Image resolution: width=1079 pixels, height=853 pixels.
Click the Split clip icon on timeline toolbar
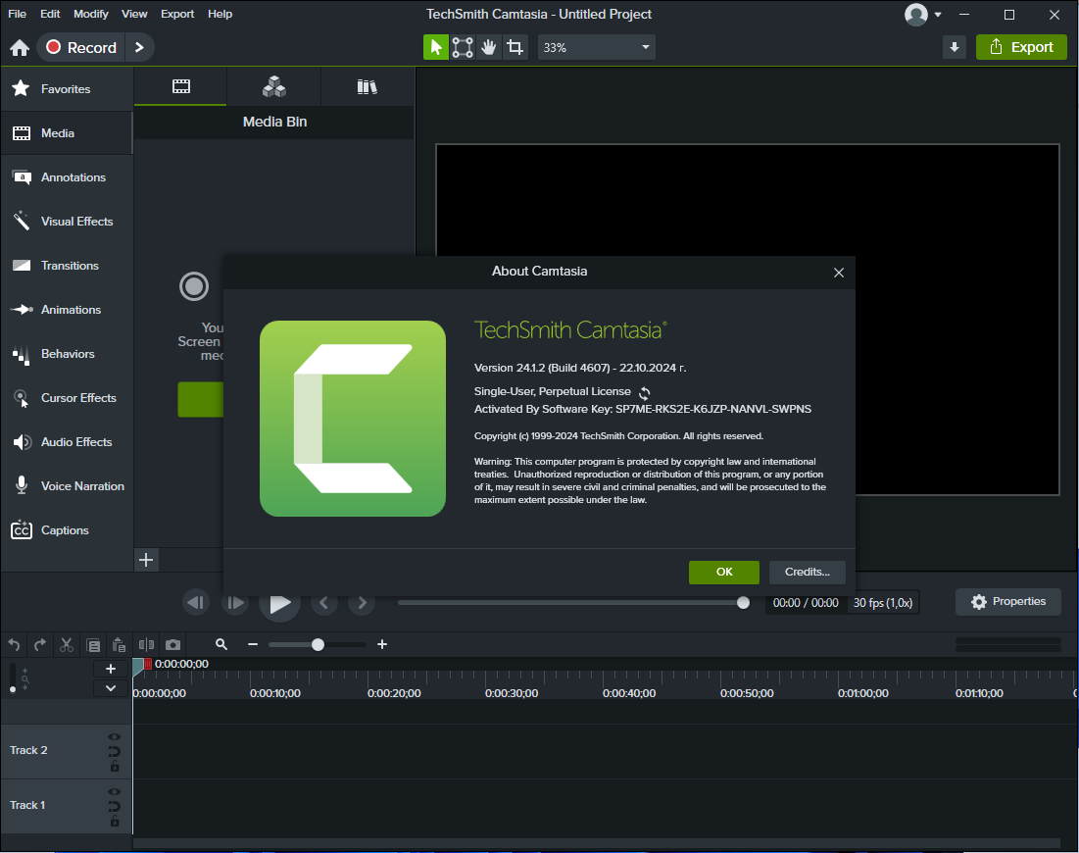(146, 644)
